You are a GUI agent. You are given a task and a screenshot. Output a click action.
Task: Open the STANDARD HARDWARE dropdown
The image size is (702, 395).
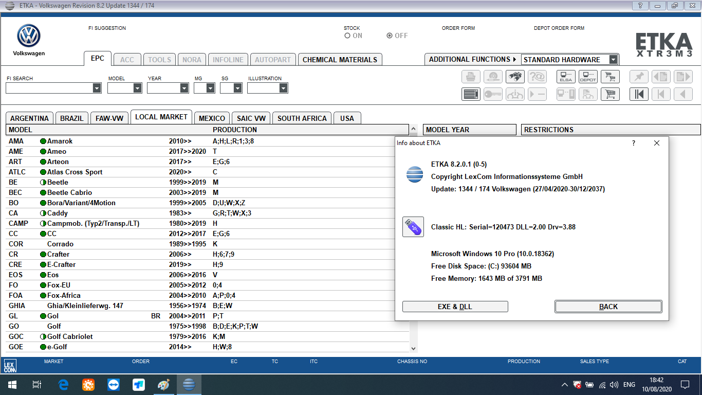613,60
